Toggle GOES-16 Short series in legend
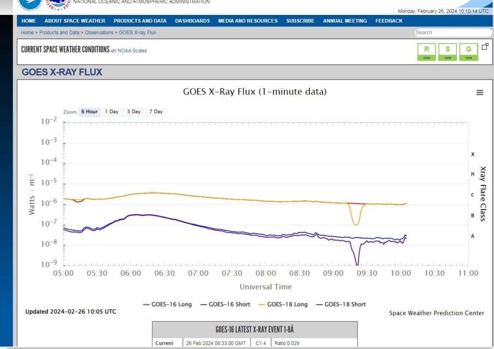This screenshot has width=494, height=349. point(225,304)
